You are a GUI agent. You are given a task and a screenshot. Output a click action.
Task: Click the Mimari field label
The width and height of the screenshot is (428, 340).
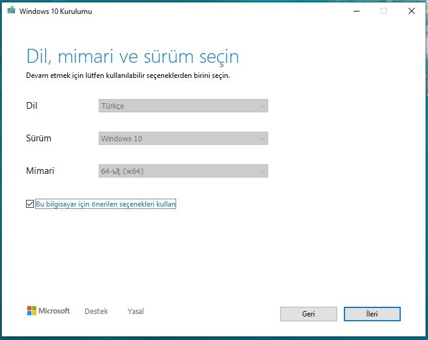click(x=40, y=171)
